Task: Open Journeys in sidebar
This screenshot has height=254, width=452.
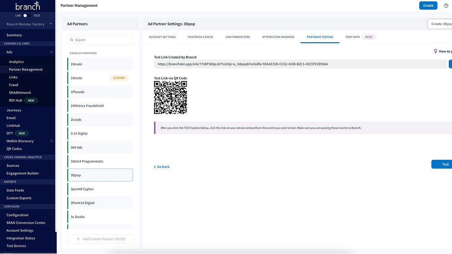Action: pos(14,110)
